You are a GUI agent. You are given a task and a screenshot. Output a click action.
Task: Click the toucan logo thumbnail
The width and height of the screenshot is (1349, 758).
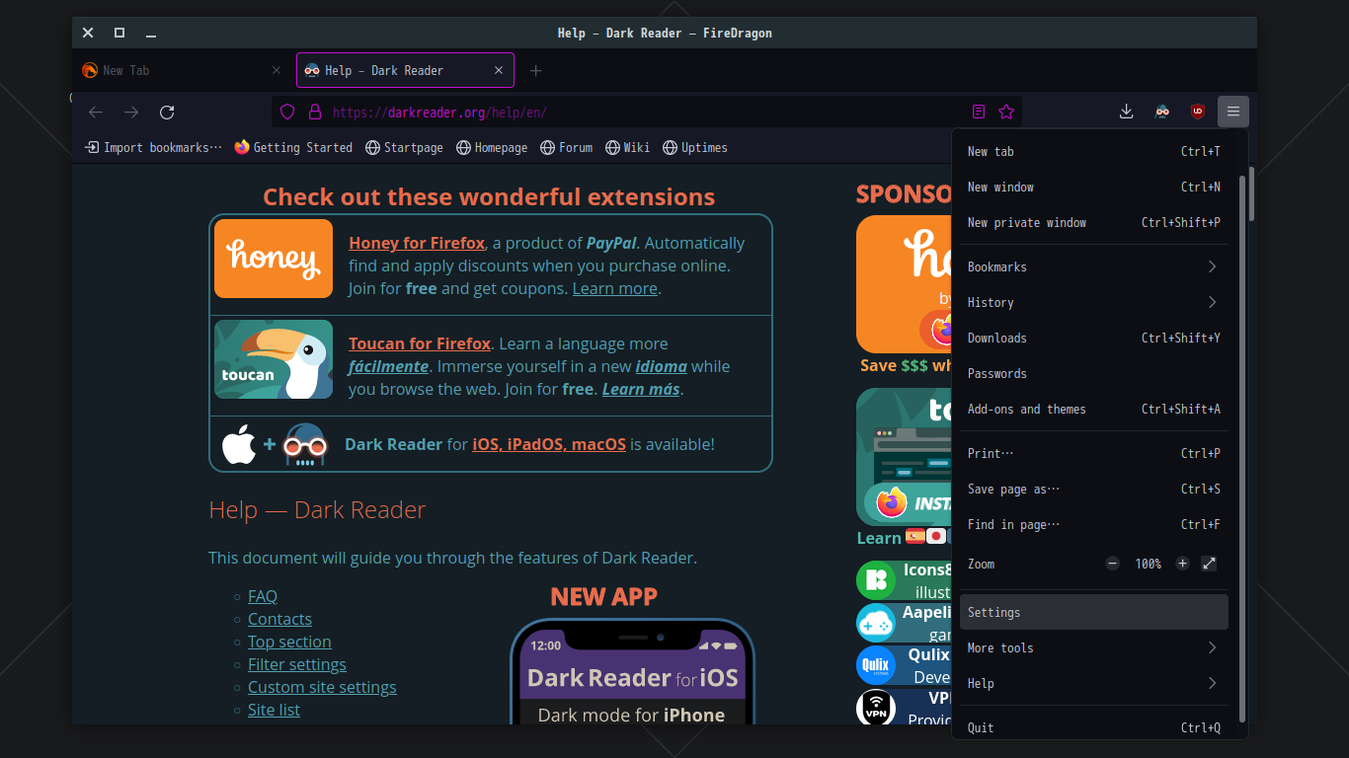click(274, 359)
